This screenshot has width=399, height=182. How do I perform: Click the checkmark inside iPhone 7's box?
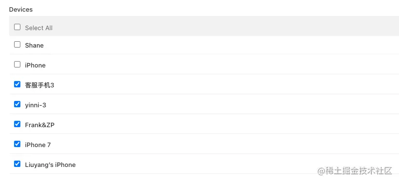17,144
